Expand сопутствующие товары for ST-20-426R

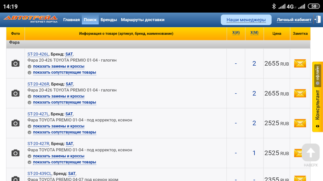point(65,102)
